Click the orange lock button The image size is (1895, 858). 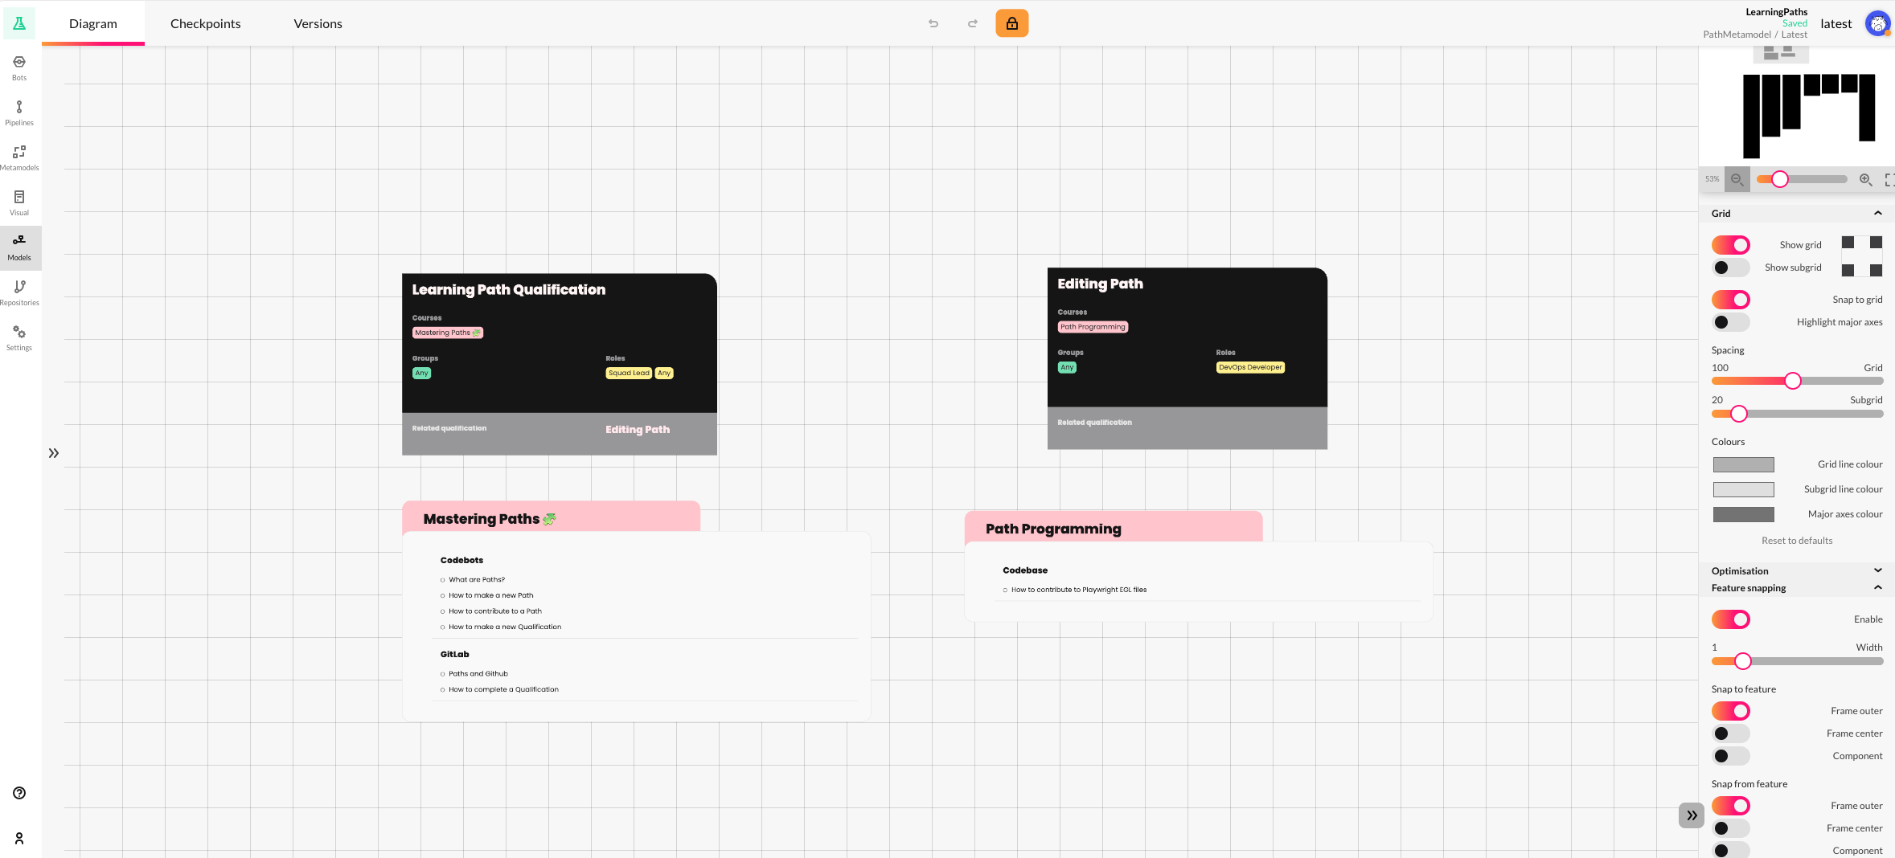(x=1012, y=23)
